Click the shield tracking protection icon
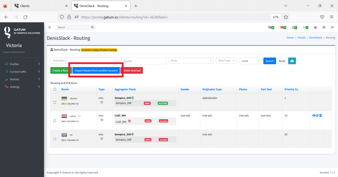 [x=62, y=17]
